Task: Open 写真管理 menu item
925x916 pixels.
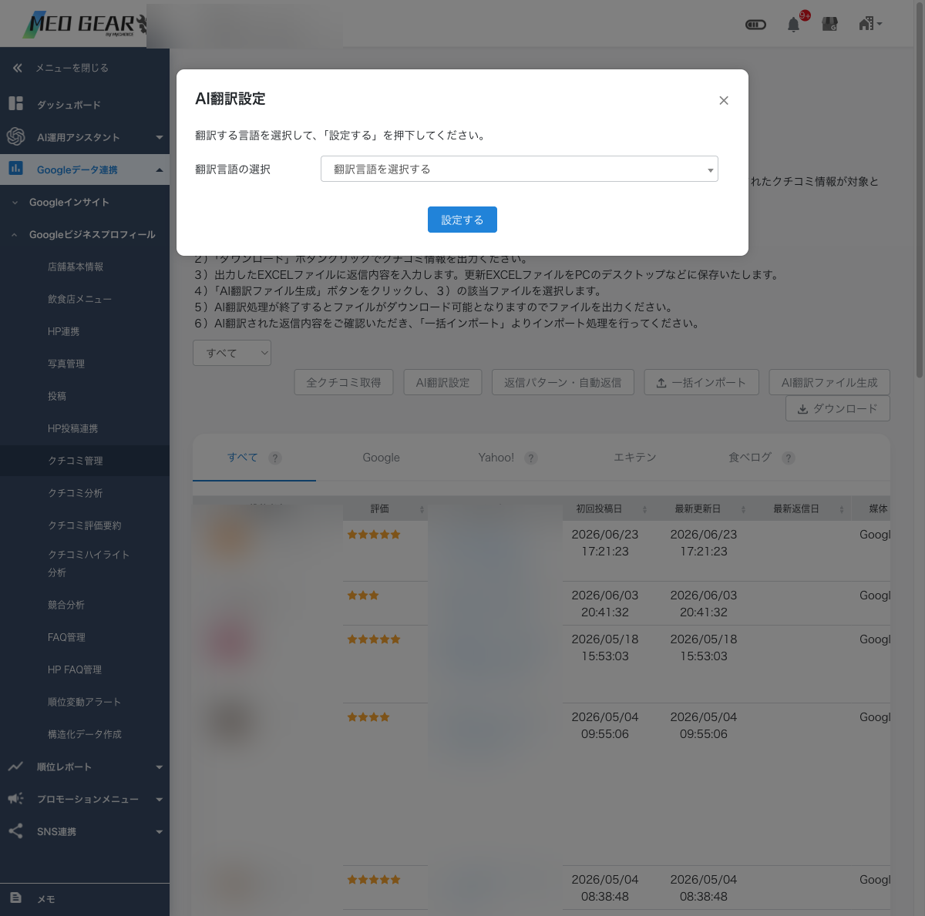Action: [66, 364]
